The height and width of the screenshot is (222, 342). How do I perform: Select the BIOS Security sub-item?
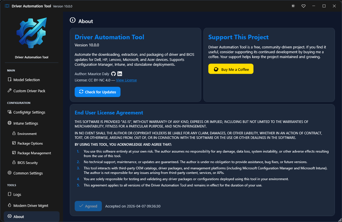tap(32, 163)
